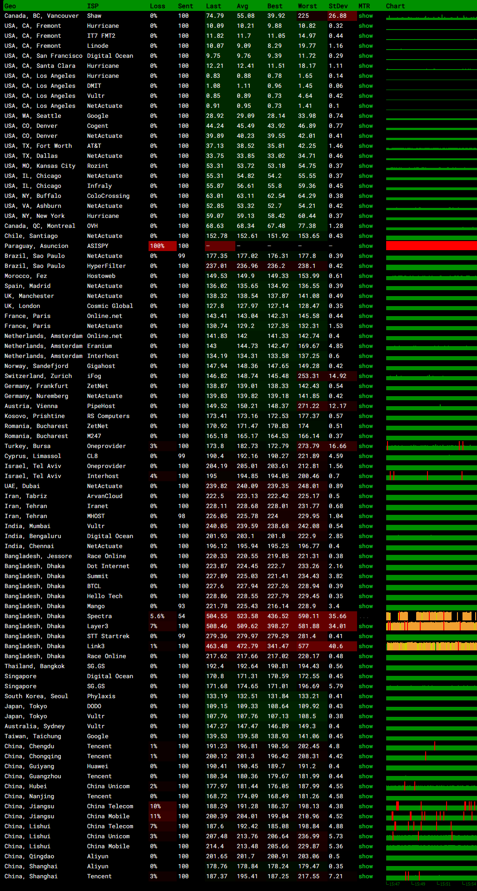Image resolution: width=477 pixels, height=891 pixels.
Task: Select the Avg column header
Action: pos(242,6)
